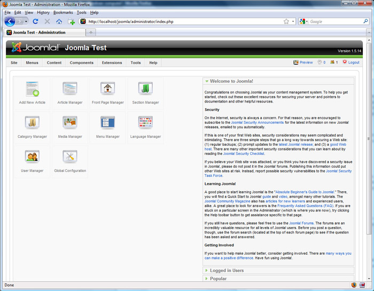Screen dimensions: 374x291
Task: Open the Extensions menu
Action: [x=112, y=62]
